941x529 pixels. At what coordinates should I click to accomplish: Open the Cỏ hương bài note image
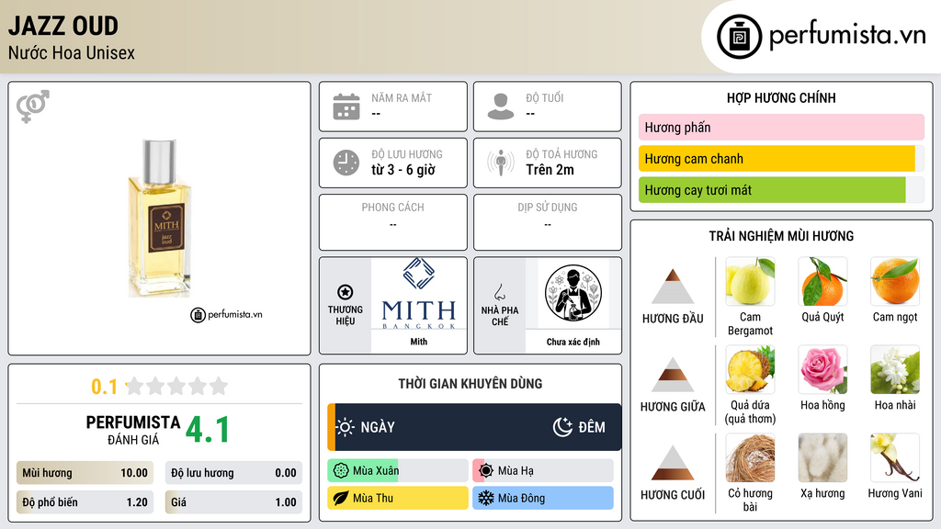[750, 457]
